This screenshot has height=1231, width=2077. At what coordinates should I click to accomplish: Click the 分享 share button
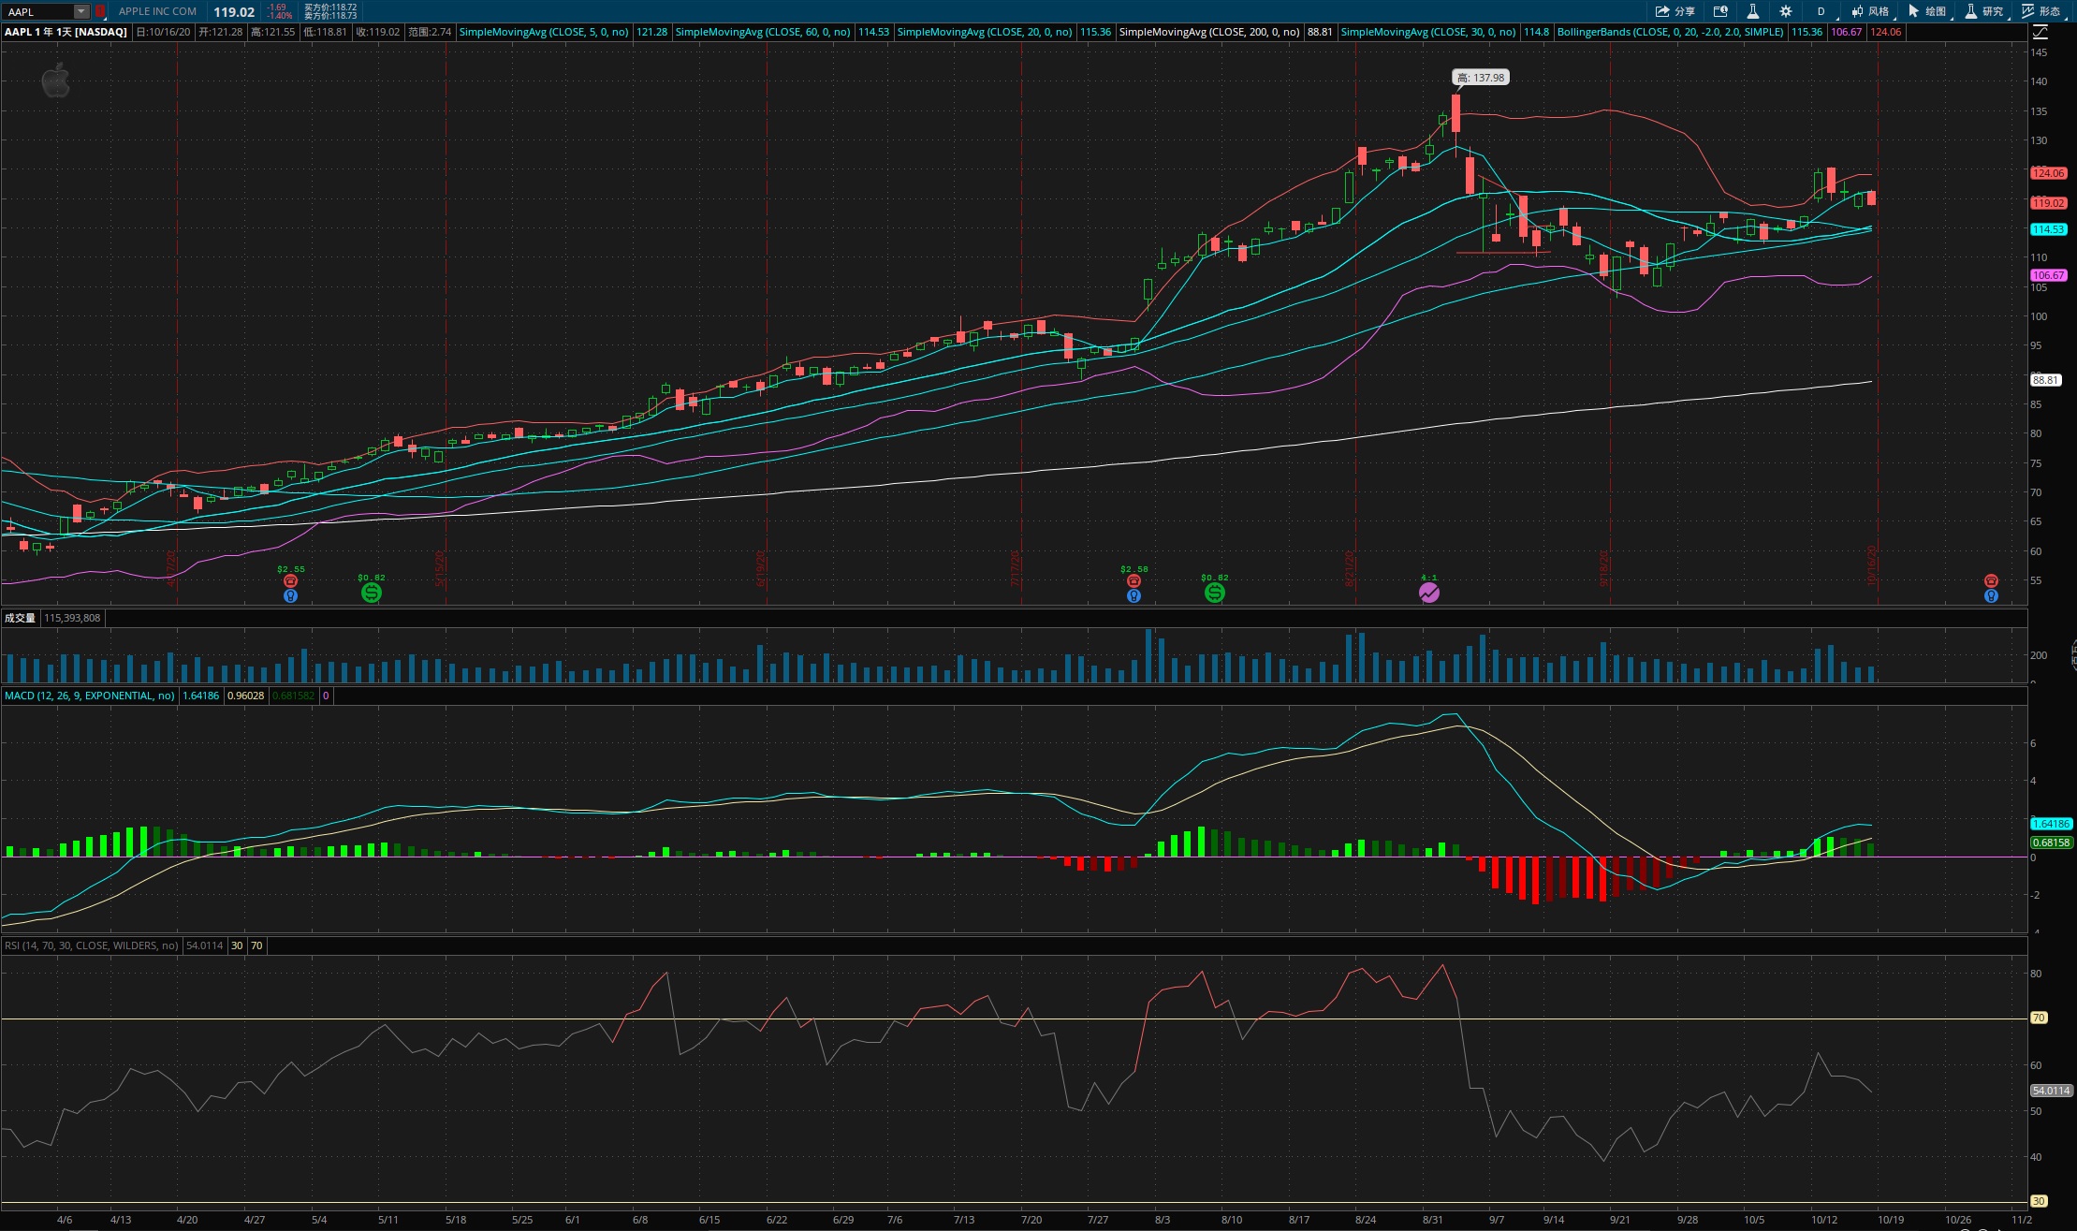click(x=1675, y=11)
